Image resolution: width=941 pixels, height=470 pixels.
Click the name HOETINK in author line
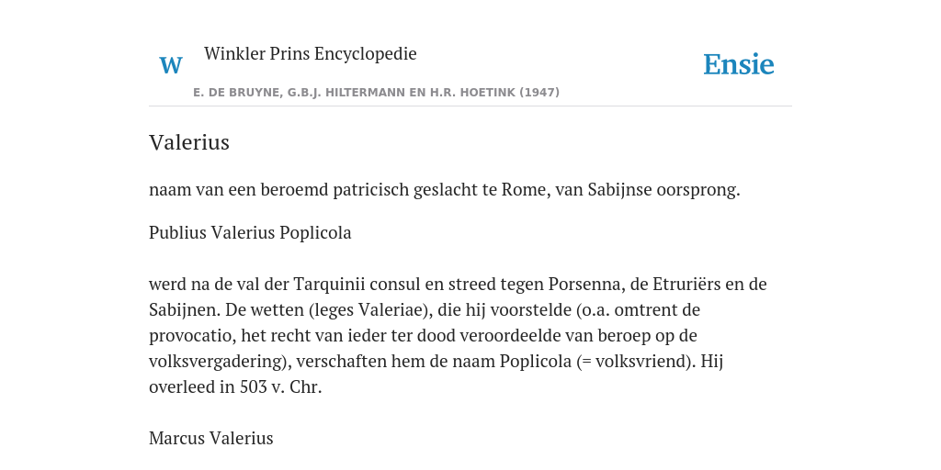coord(491,93)
